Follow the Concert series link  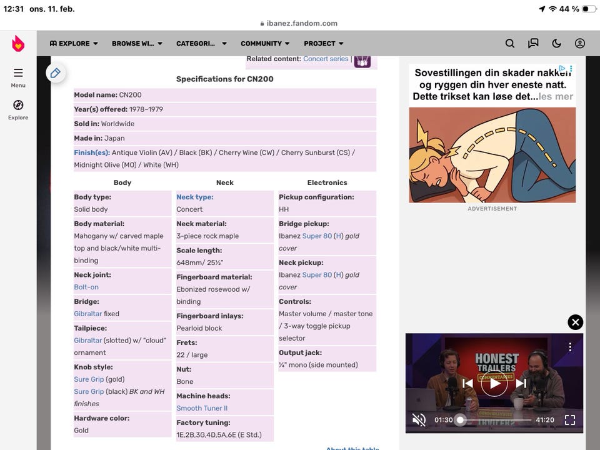[326, 59]
